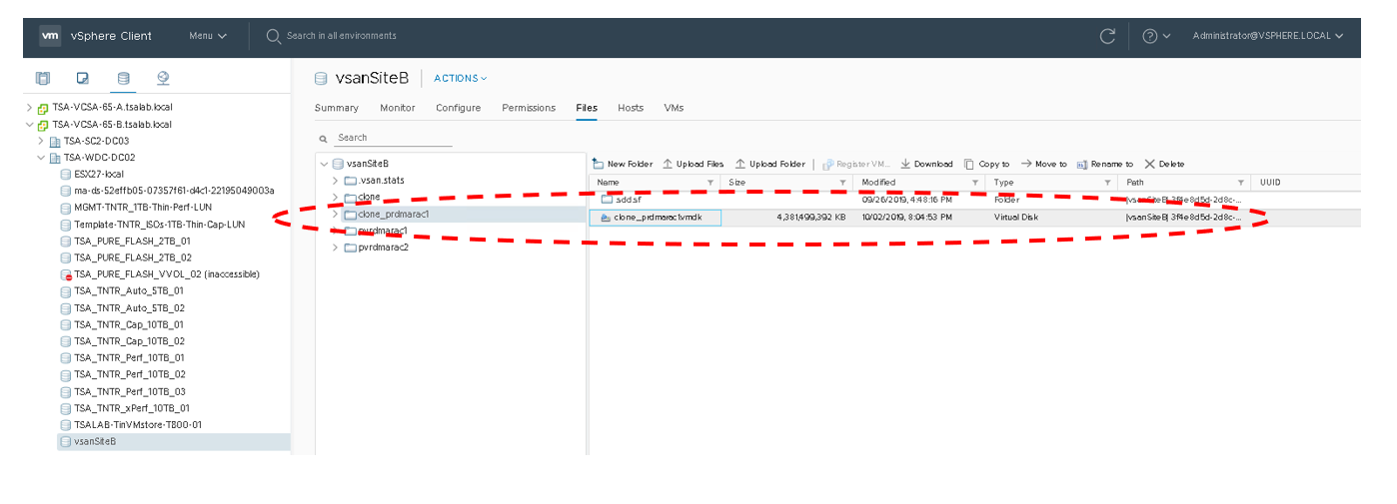Select the clone_prdmarac1 folder in file tree
The image size is (1397, 504).
[x=394, y=214]
